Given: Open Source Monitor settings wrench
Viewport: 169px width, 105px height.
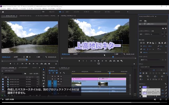Looking at the screenshot, I should pyautogui.click(x=46, y=57).
